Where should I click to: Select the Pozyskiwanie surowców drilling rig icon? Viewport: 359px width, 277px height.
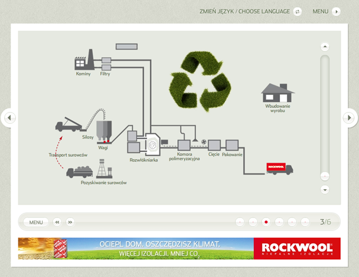(x=103, y=170)
